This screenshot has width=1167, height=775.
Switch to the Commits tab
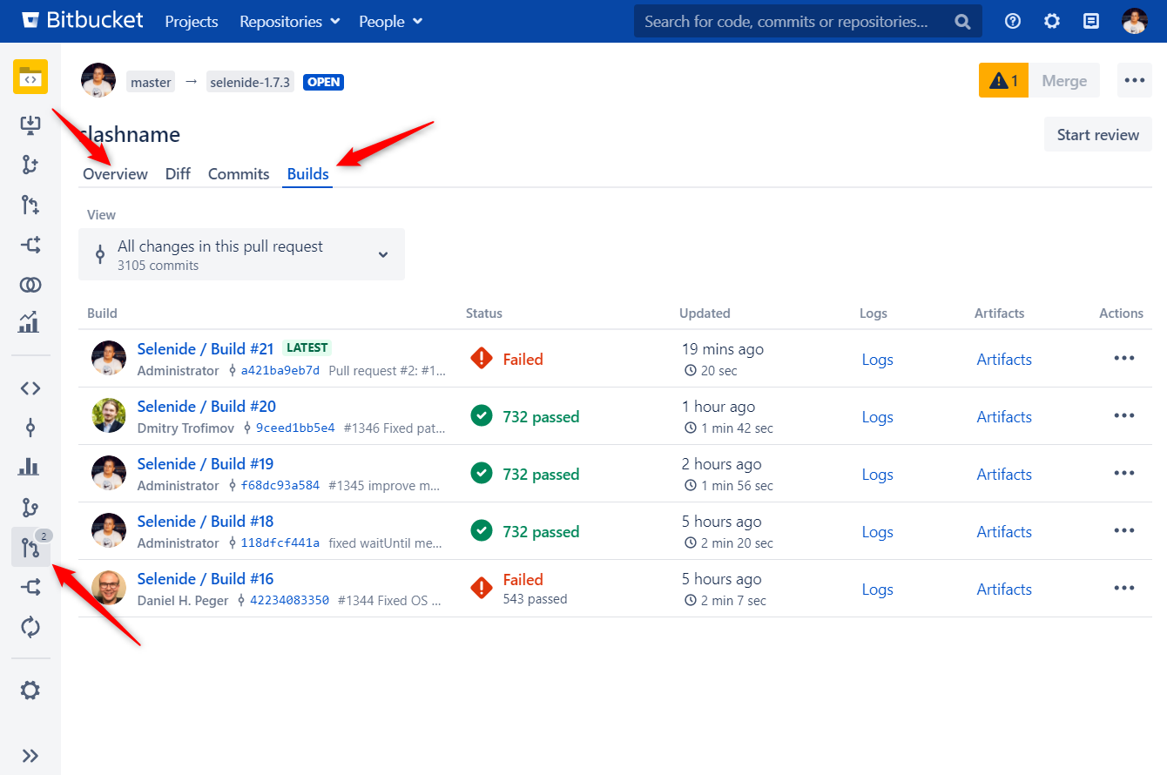click(239, 174)
